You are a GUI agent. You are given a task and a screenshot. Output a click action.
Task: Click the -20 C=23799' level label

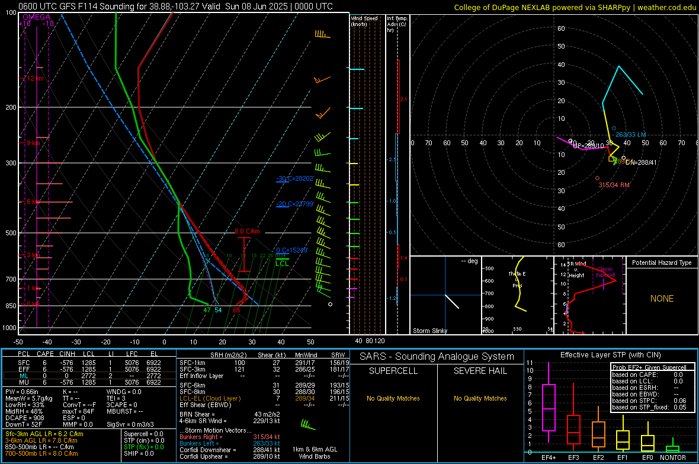coord(295,204)
